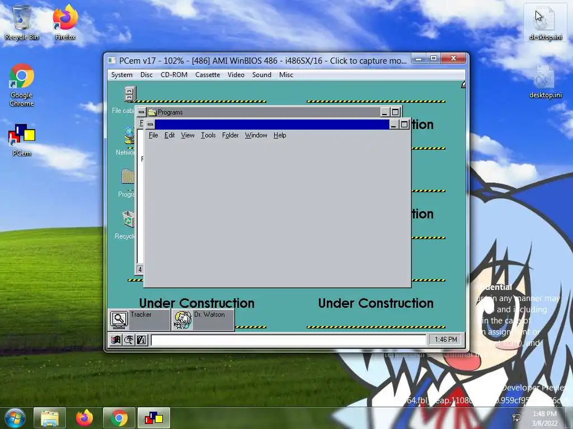Close the PCem emulator window
573x429 pixels.
(453, 58)
